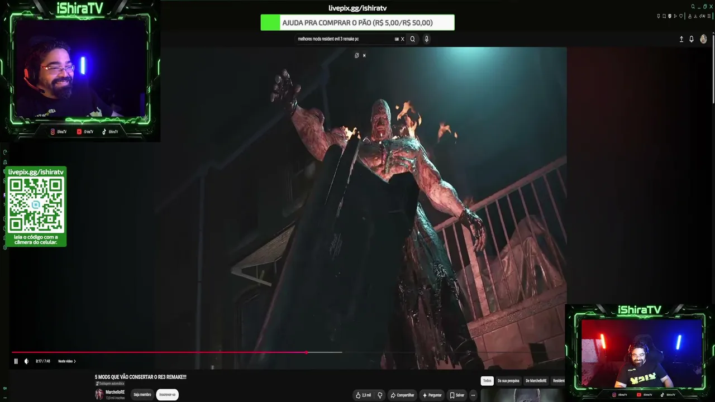Clear the search text with X
The height and width of the screenshot is (402, 715).
(402, 39)
